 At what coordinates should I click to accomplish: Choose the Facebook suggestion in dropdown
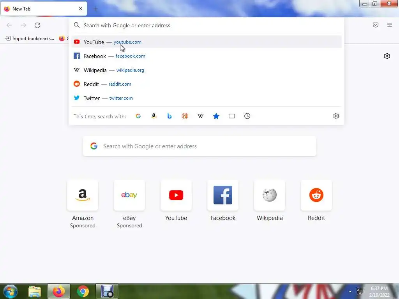coord(206,56)
